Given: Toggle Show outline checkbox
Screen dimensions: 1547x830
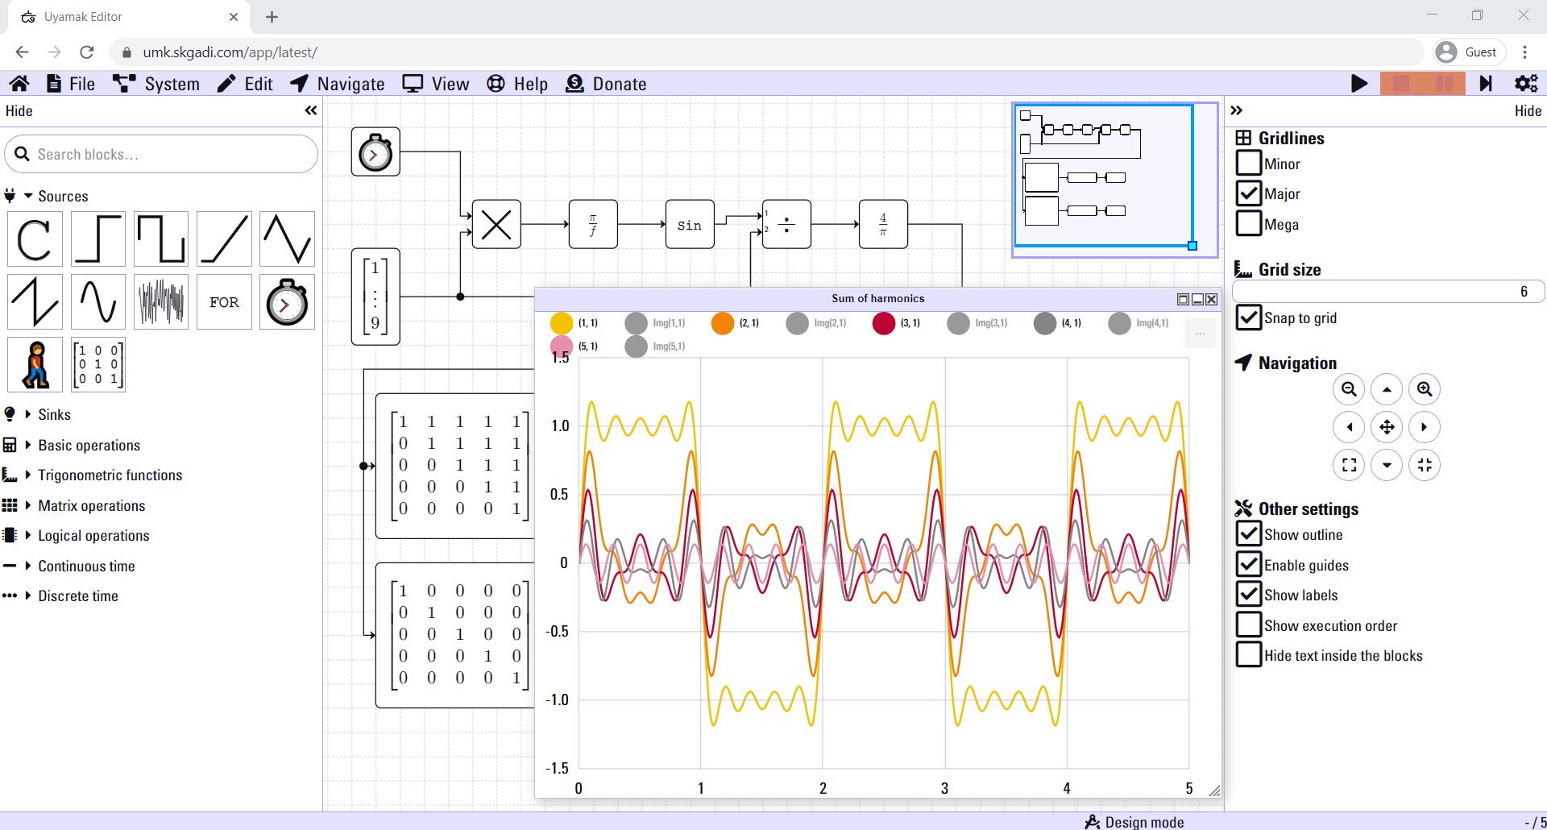Looking at the screenshot, I should tap(1249, 534).
